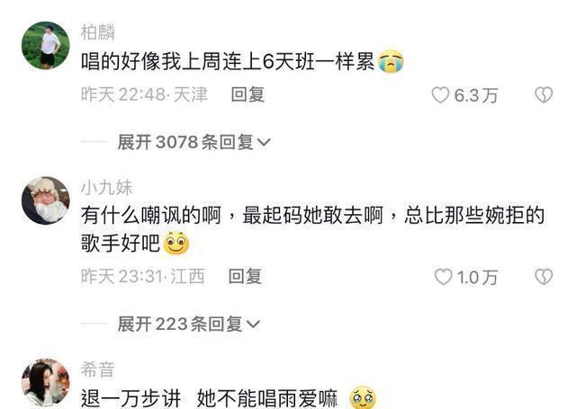
Task: Open username 希音
Action: 98,369
